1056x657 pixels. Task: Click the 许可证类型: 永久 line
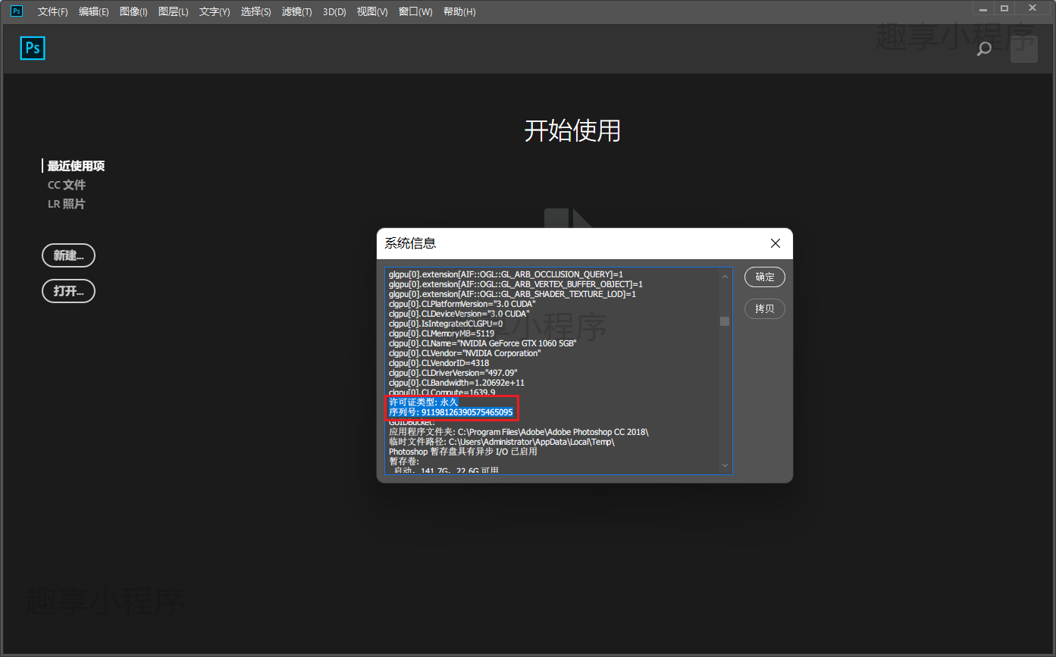tap(424, 402)
